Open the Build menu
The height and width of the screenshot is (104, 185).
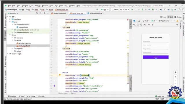coord(51,6)
